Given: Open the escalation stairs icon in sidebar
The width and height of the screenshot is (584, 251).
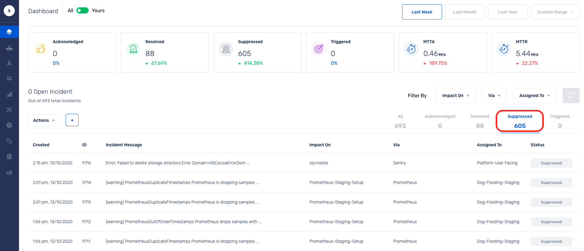Looking at the screenshot, I should pyautogui.click(x=9, y=94).
